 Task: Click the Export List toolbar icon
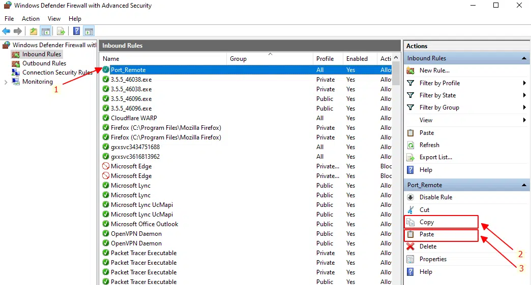click(61, 31)
